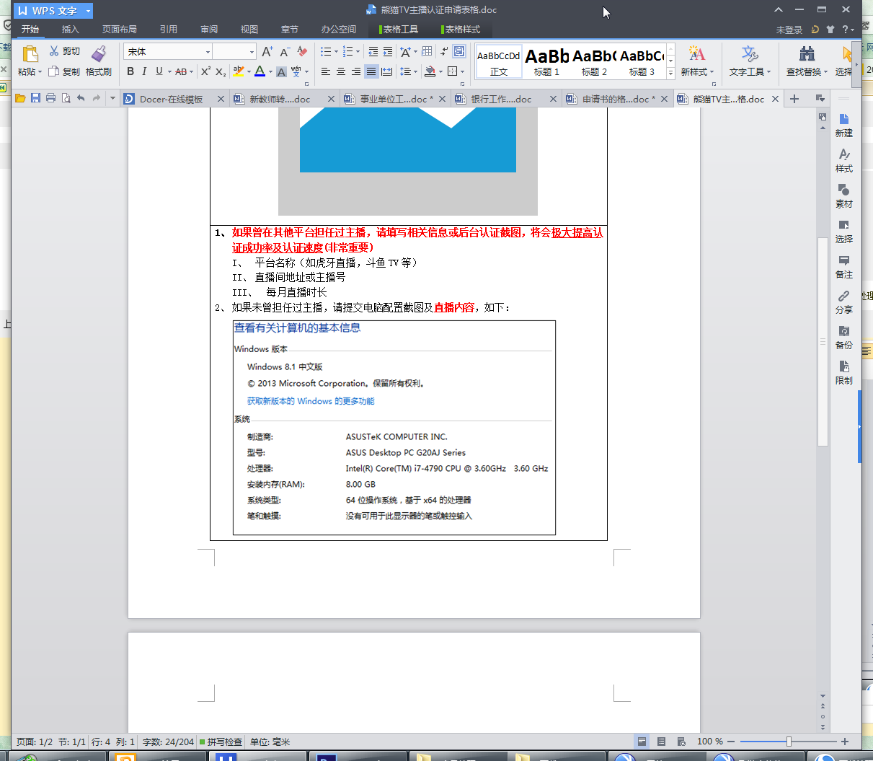
Task: Click the print preview icon
Action: pyautogui.click(x=66, y=98)
